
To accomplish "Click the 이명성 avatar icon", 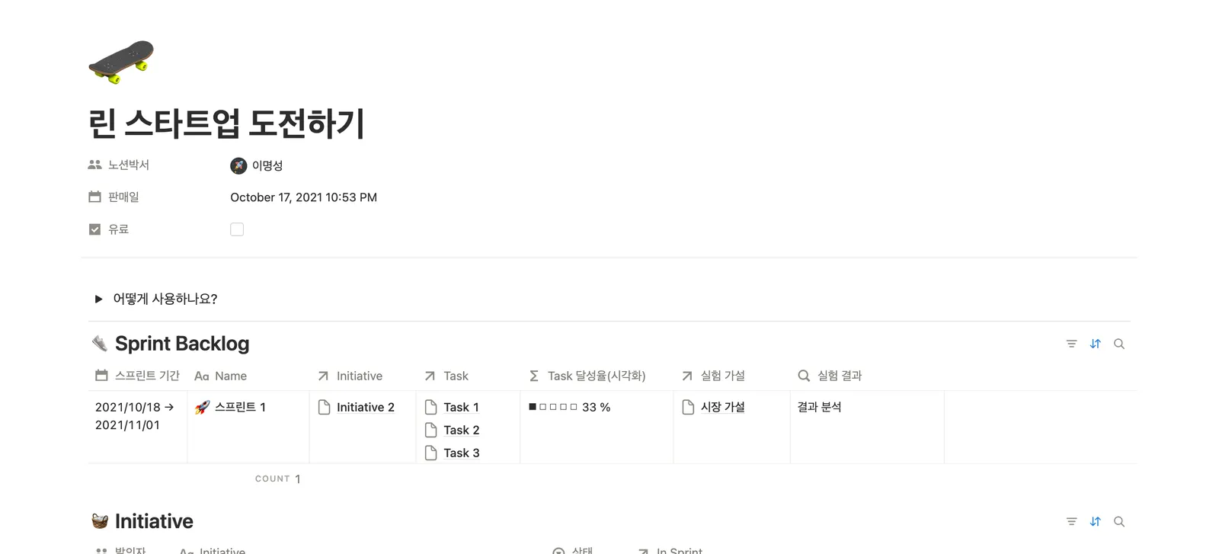I will [x=238, y=165].
